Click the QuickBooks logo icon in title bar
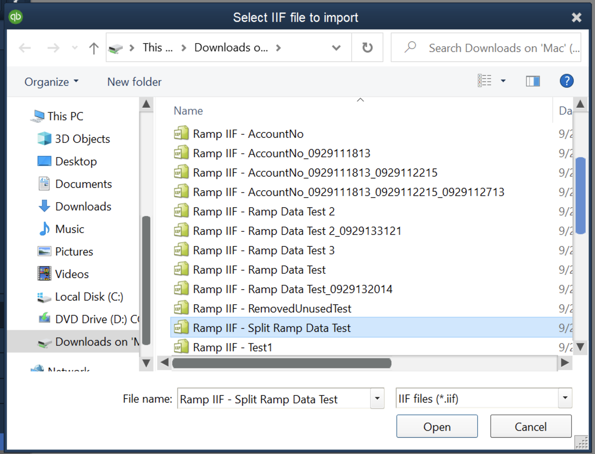The width and height of the screenshot is (595, 454). pyautogui.click(x=16, y=17)
